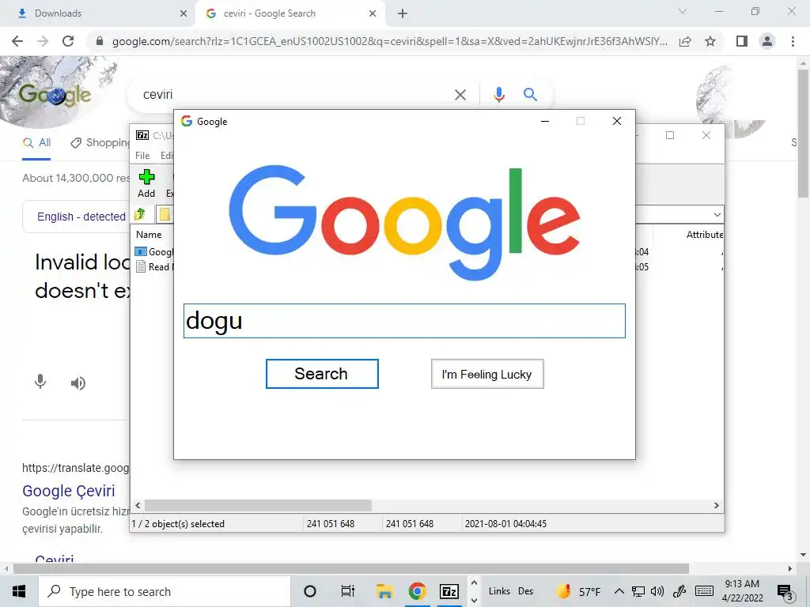Image resolution: width=810 pixels, height=607 pixels.
Task: Close the Downloads tab
Action: (x=184, y=14)
